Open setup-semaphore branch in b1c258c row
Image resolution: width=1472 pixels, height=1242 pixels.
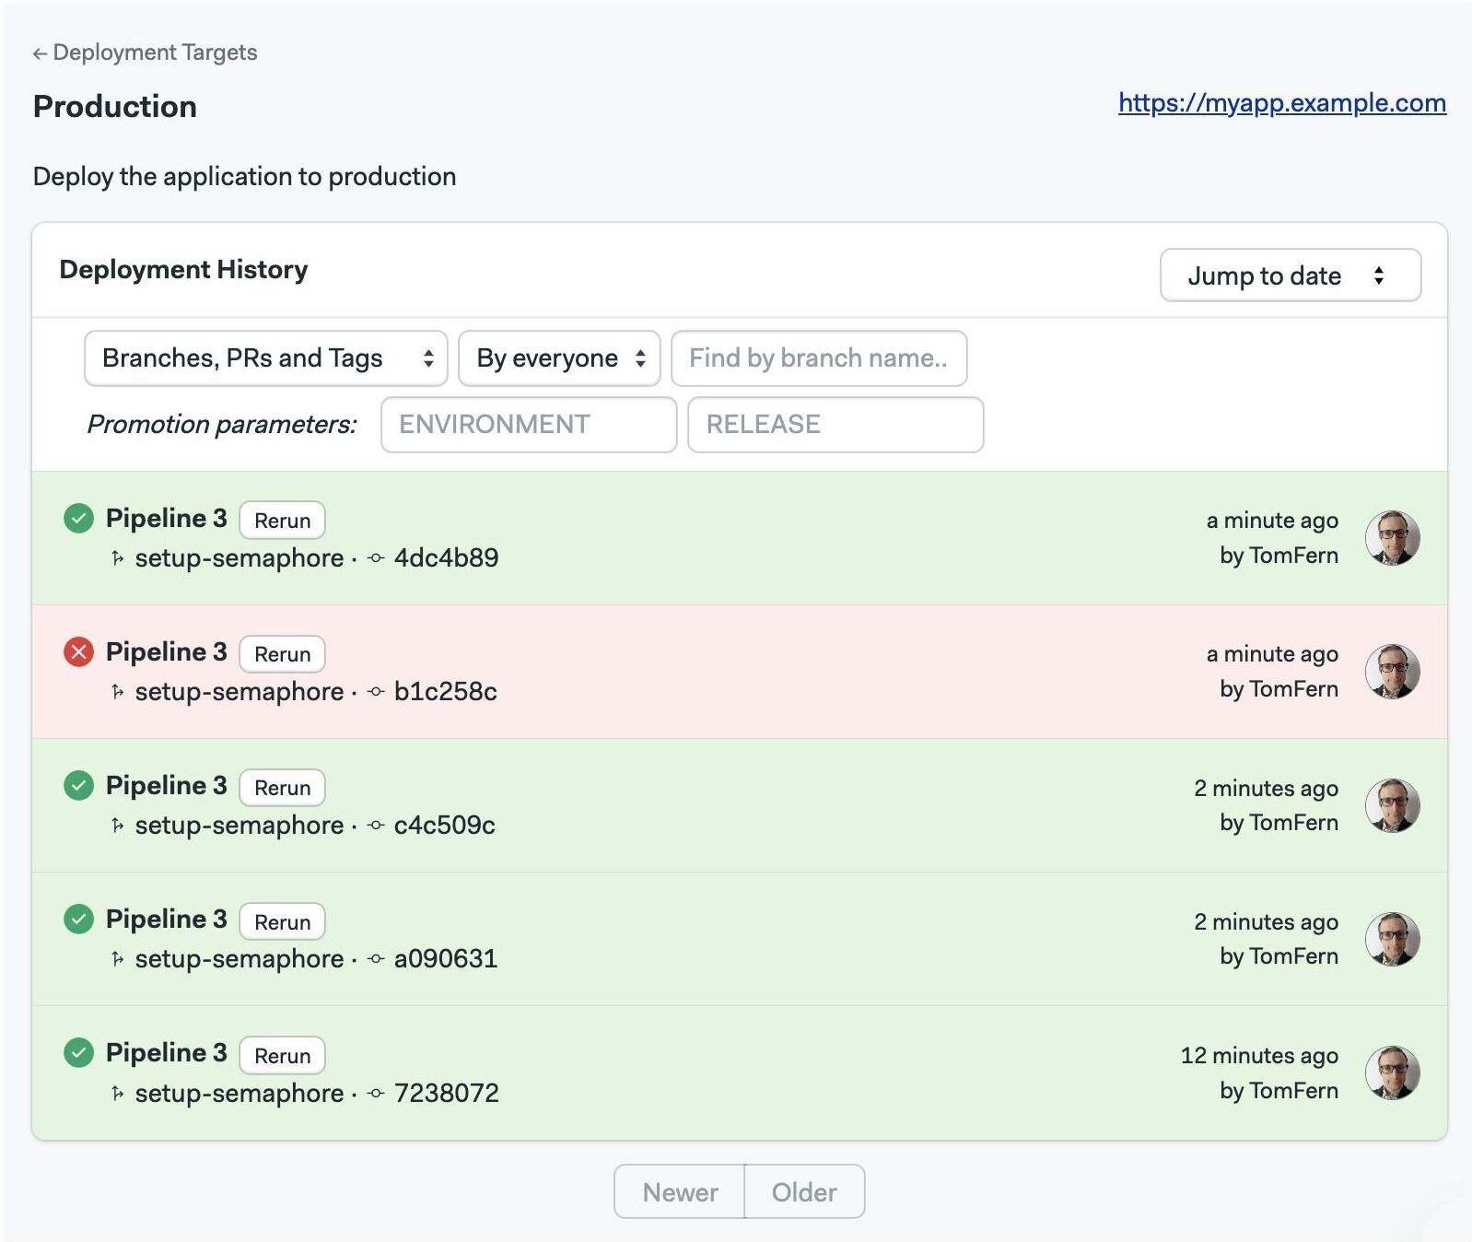pyautogui.click(x=239, y=692)
